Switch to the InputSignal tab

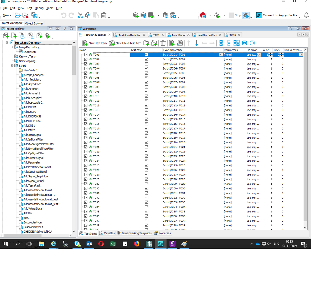[x=178, y=35]
